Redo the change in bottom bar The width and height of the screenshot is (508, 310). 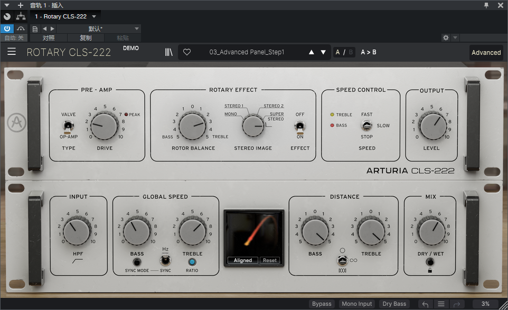coord(457,304)
